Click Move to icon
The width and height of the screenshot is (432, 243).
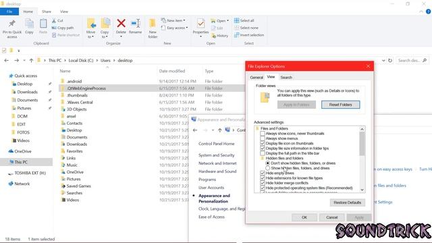(91, 24)
